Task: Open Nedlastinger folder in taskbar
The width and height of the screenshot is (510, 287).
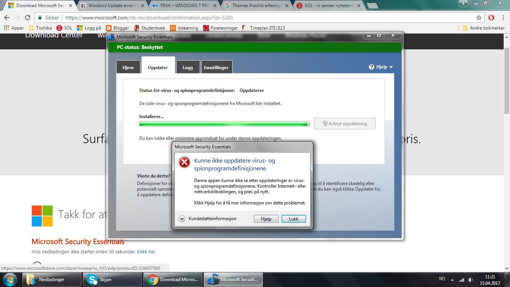Action: [52, 280]
